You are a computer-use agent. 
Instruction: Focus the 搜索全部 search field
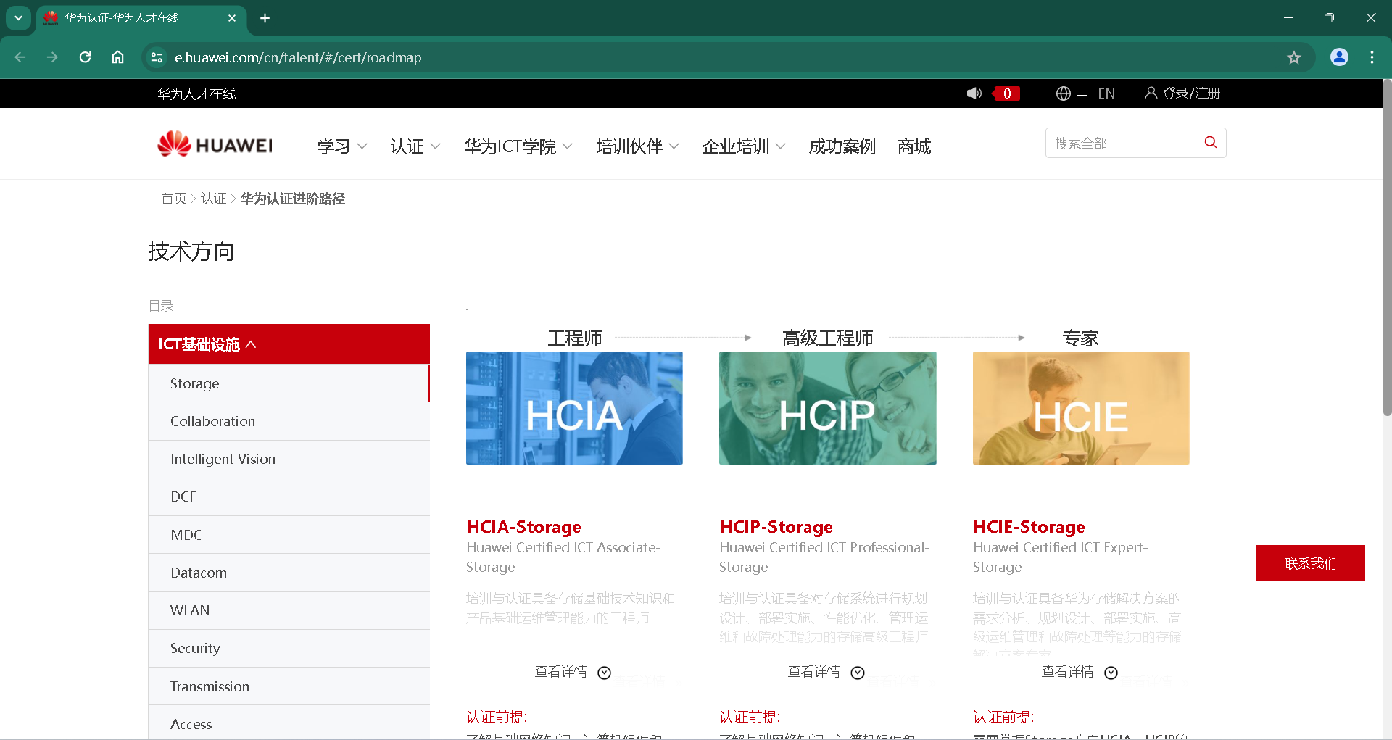(x=1122, y=143)
